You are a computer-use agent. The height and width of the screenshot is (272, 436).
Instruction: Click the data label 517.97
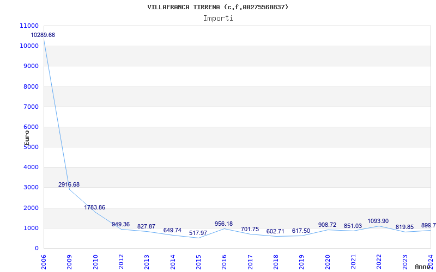(x=198, y=233)
